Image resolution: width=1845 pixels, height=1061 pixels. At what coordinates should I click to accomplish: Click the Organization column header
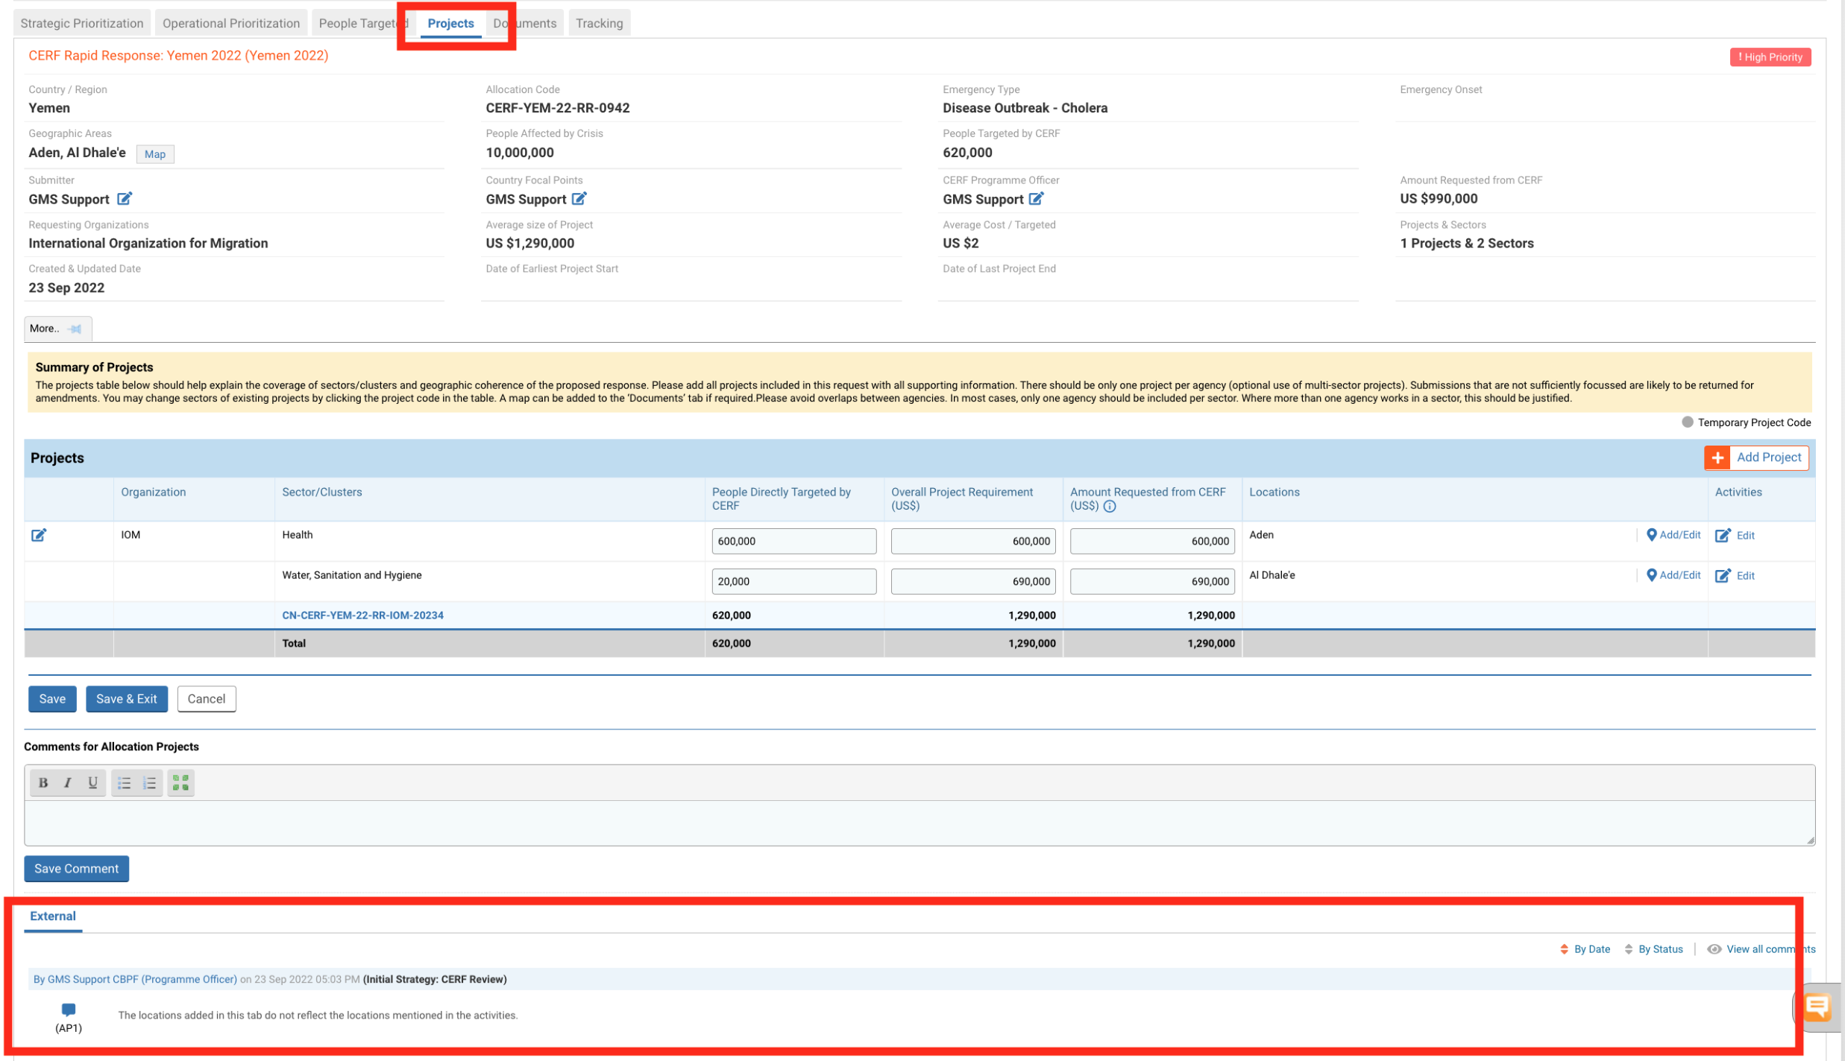coord(154,493)
